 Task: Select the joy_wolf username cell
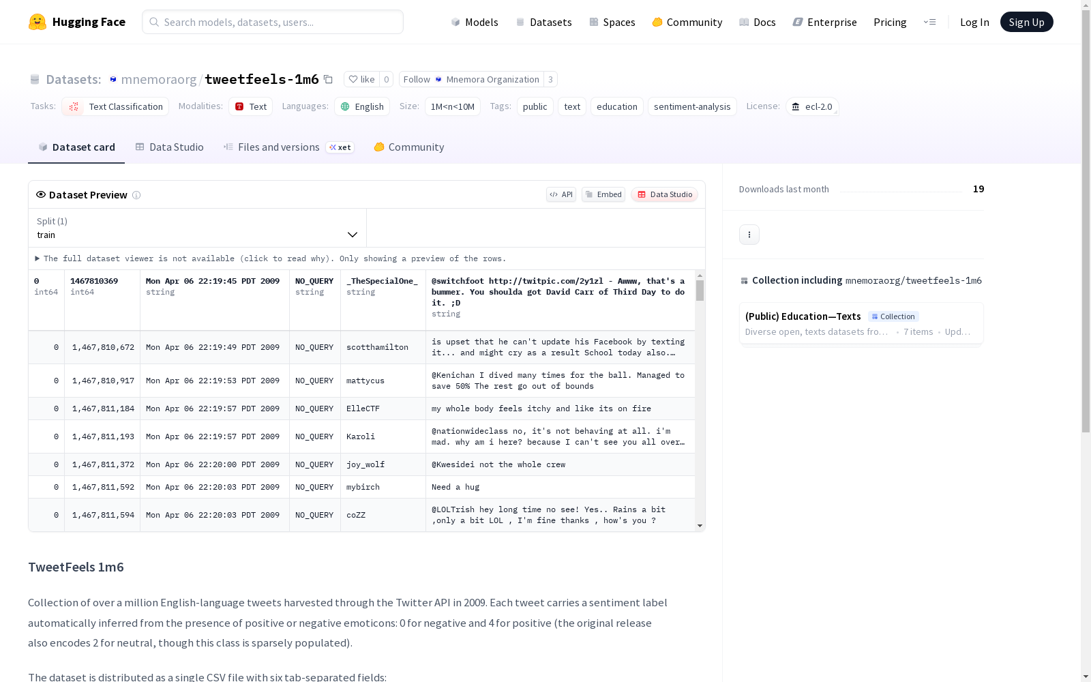(x=383, y=464)
